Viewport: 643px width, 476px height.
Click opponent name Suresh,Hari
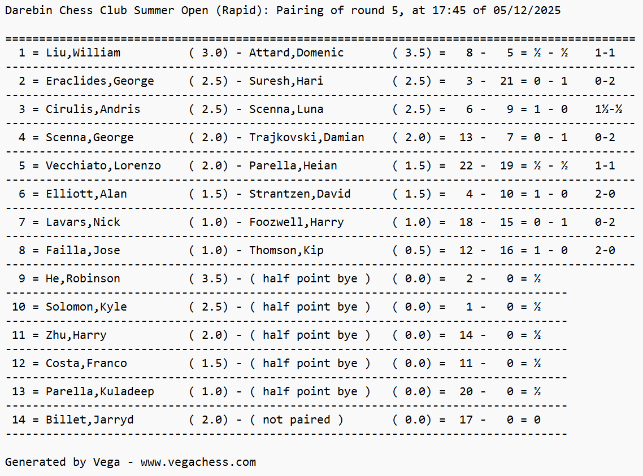(x=286, y=81)
